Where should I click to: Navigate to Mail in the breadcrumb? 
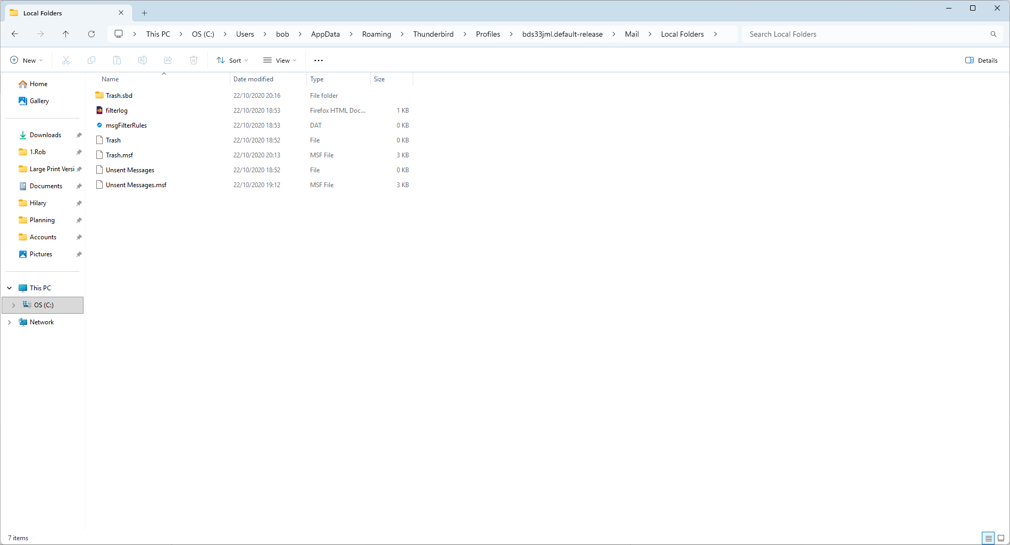(x=632, y=34)
